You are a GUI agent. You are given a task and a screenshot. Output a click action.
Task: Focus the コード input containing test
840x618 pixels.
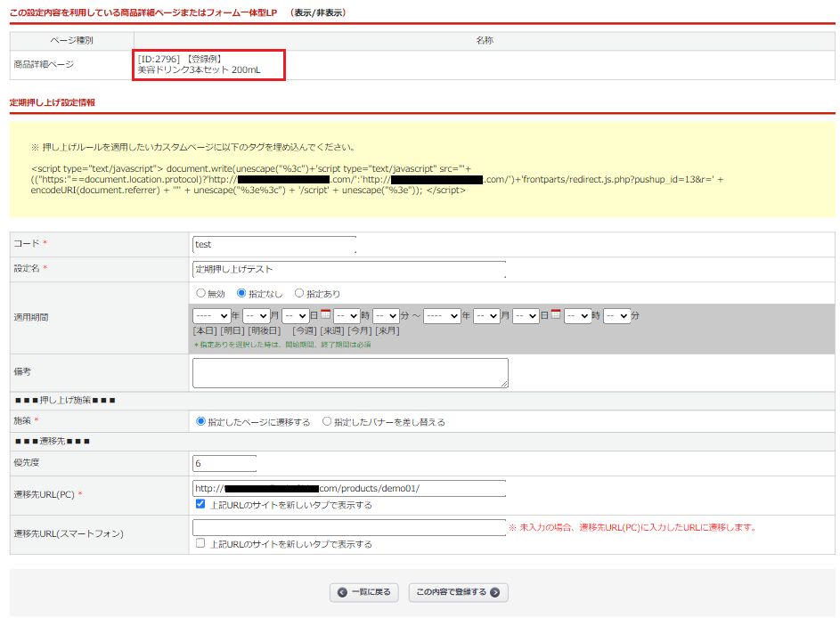coord(274,244)
